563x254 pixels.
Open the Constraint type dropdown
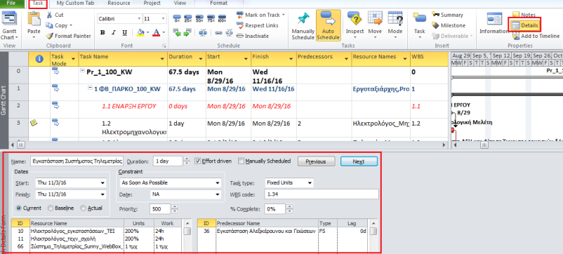[x=218, y=183]
